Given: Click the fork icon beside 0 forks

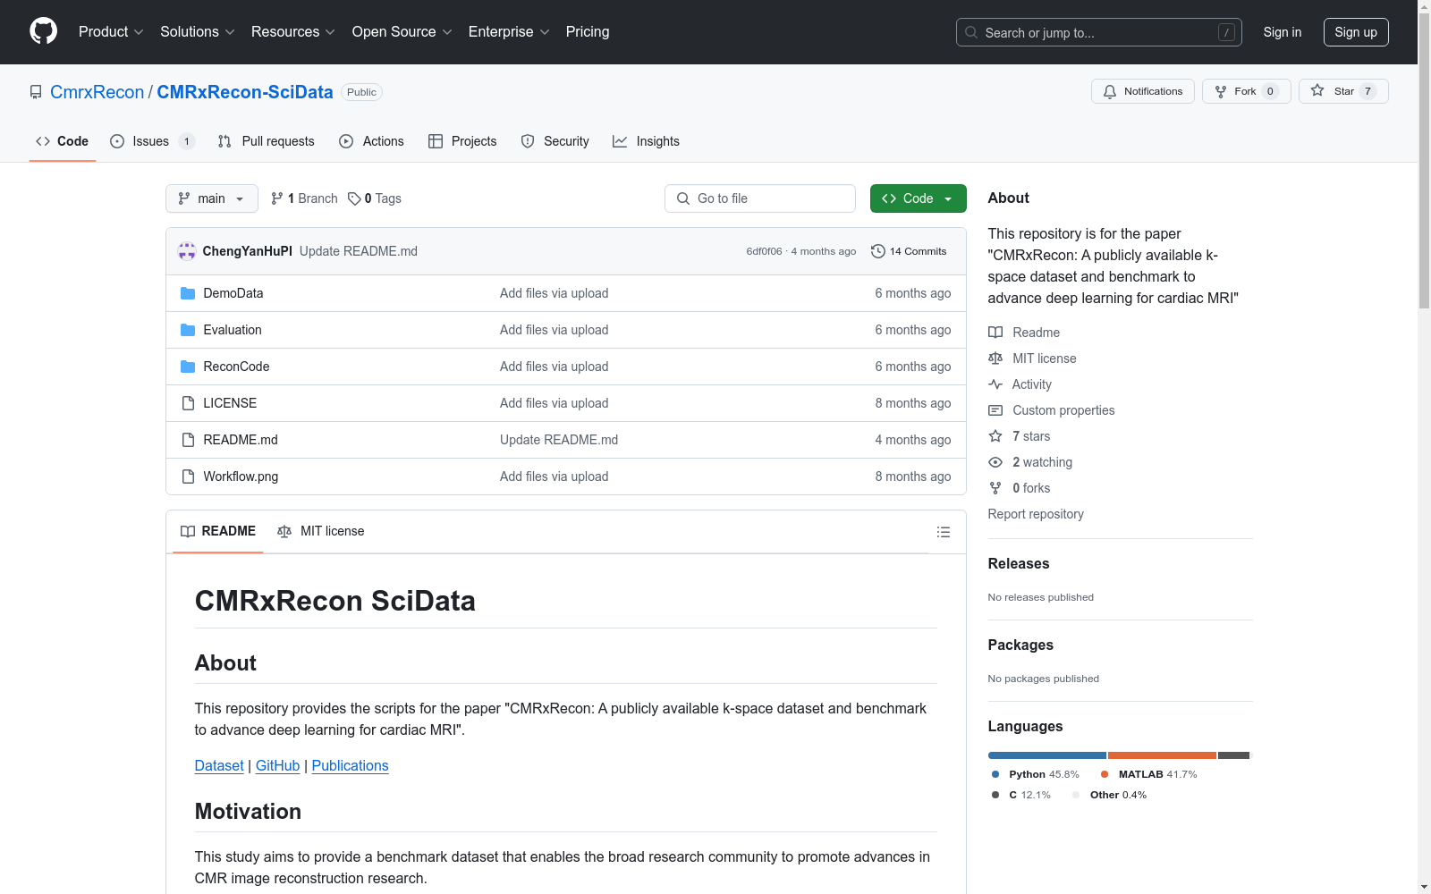Looking at the screenshot, I should 995,488.
